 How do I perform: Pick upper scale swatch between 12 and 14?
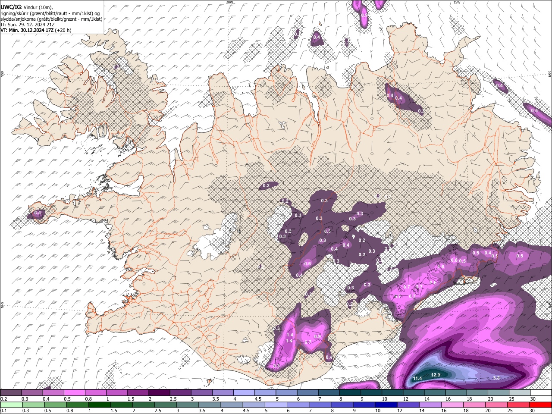(413, 393)
